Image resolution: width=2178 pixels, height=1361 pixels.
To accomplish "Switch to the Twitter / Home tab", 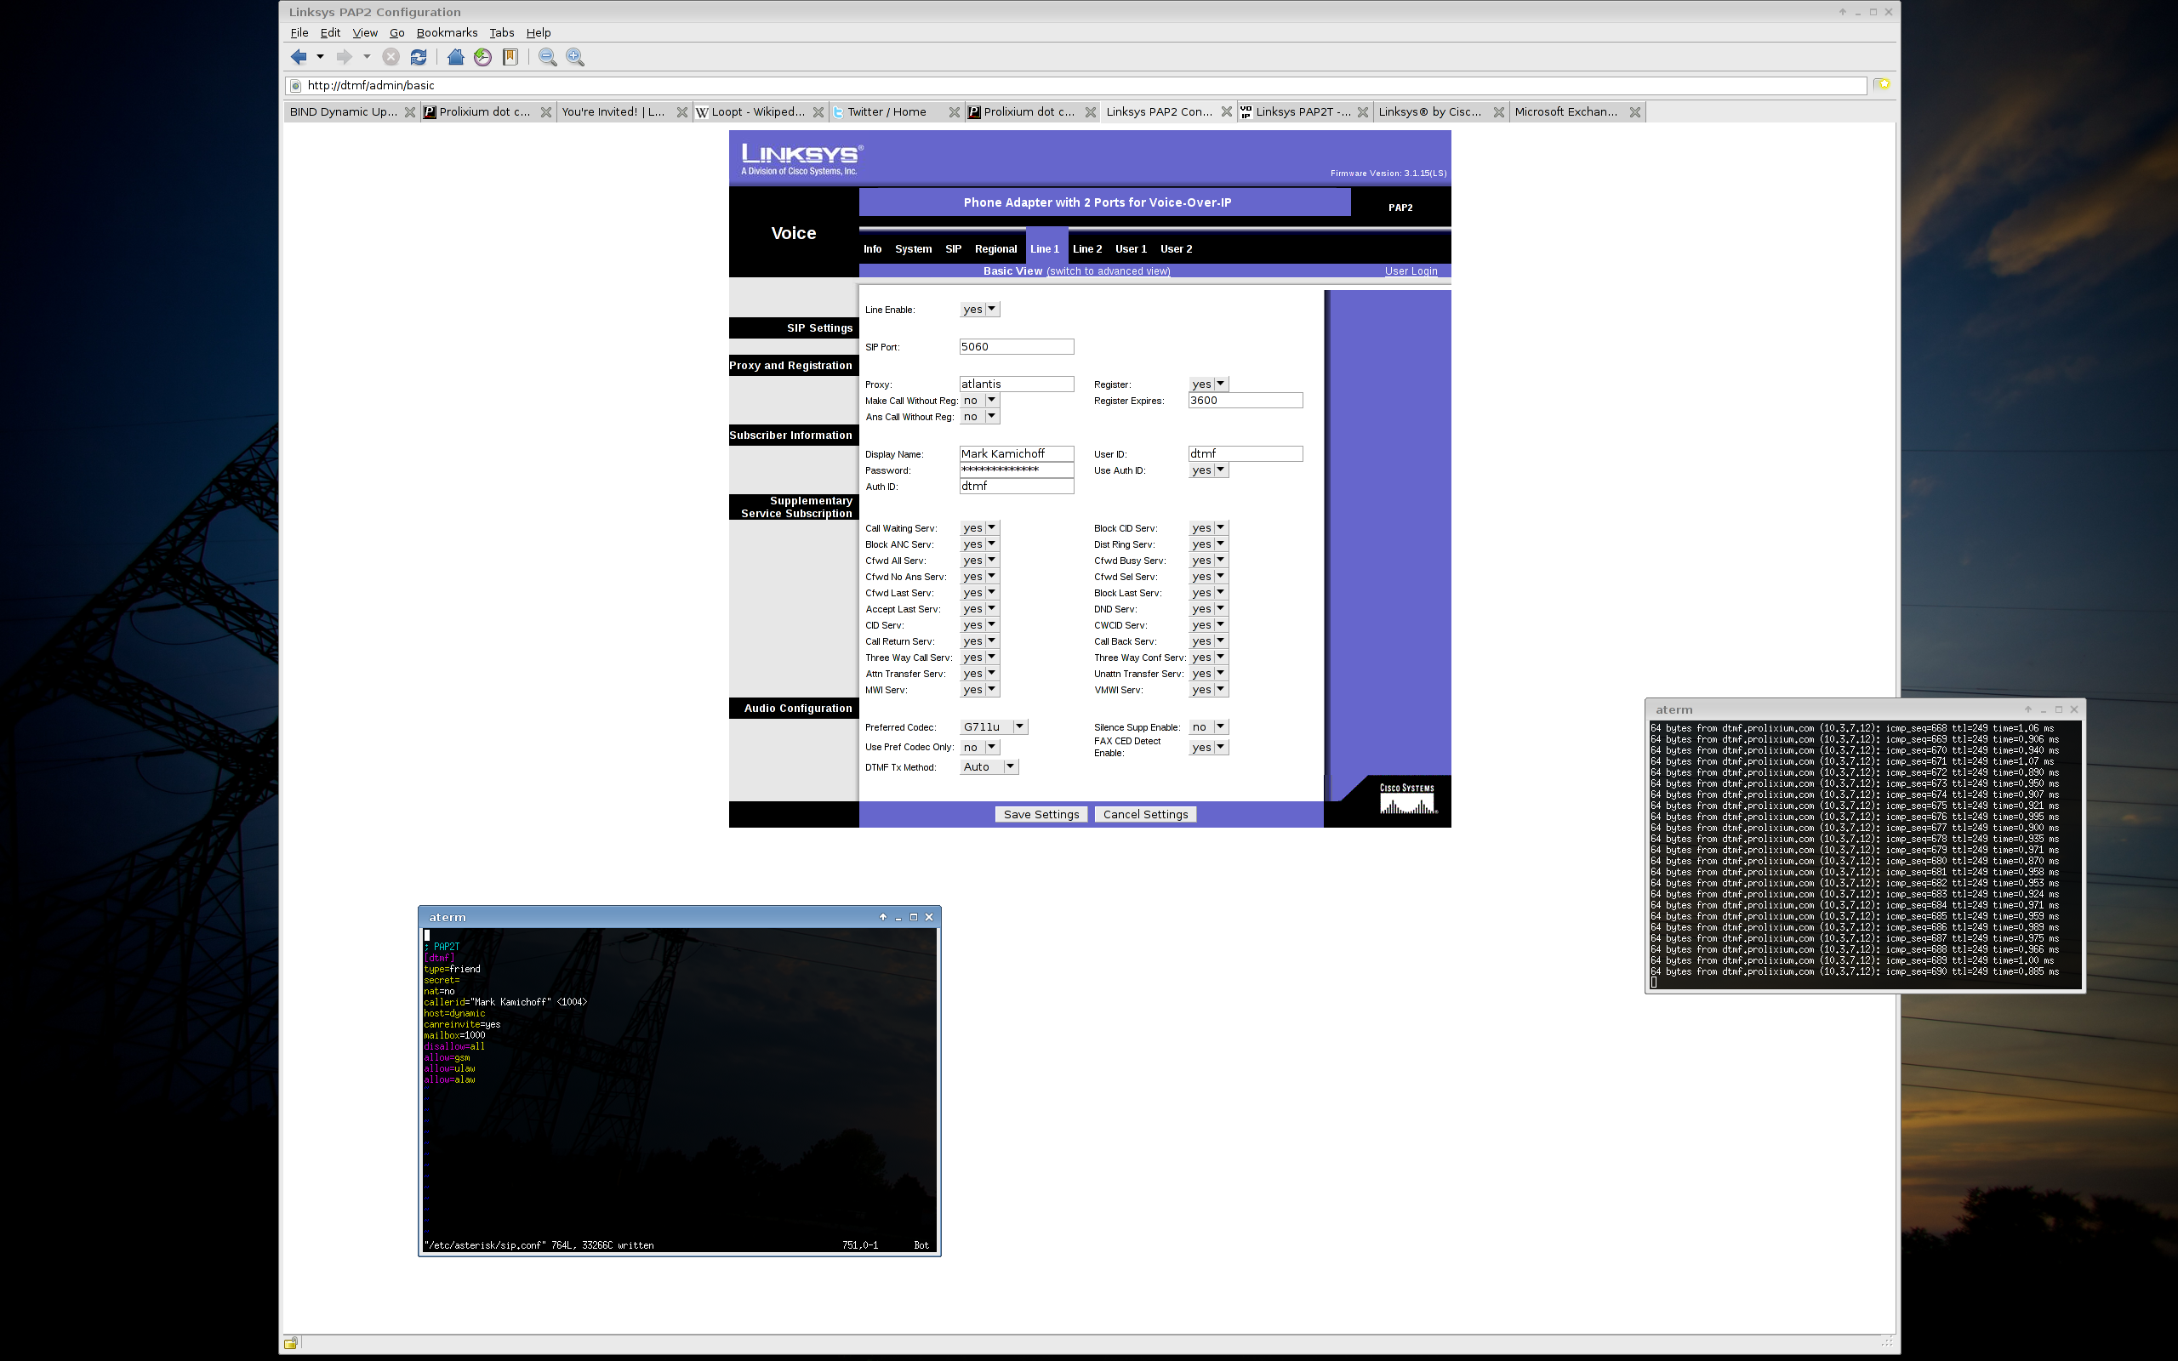I will [x=887, y=111].
